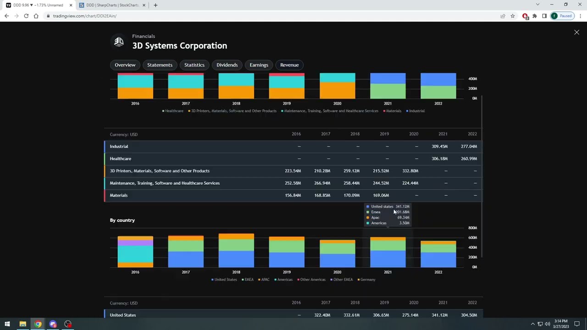The width and height of the screenshot is (587, 330).
Task: Open the red extension with badge 2
Action: click(x=525, y=16)
